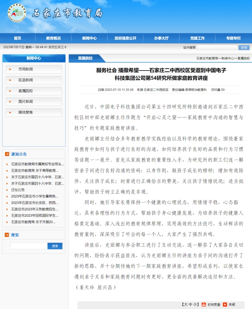The image size is (252, 309).
Task: Select the 直属院校 section tab
Action: tap(85, 58)
